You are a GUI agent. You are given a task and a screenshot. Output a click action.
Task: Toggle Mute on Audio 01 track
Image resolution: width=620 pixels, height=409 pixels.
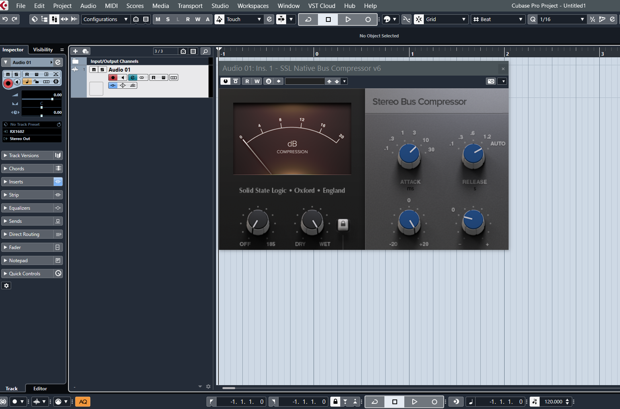(x=94, y=70)
